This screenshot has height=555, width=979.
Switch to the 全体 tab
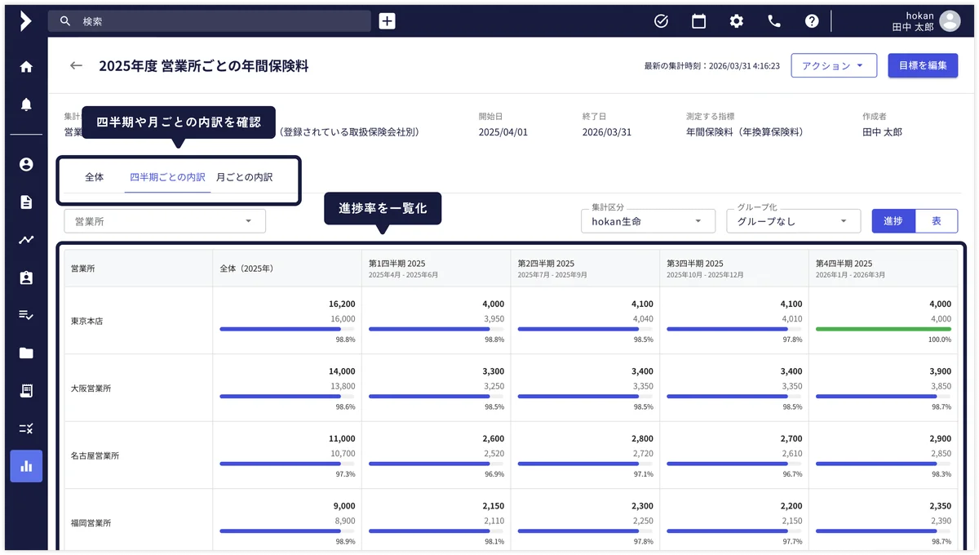click(x=95, y=176)
